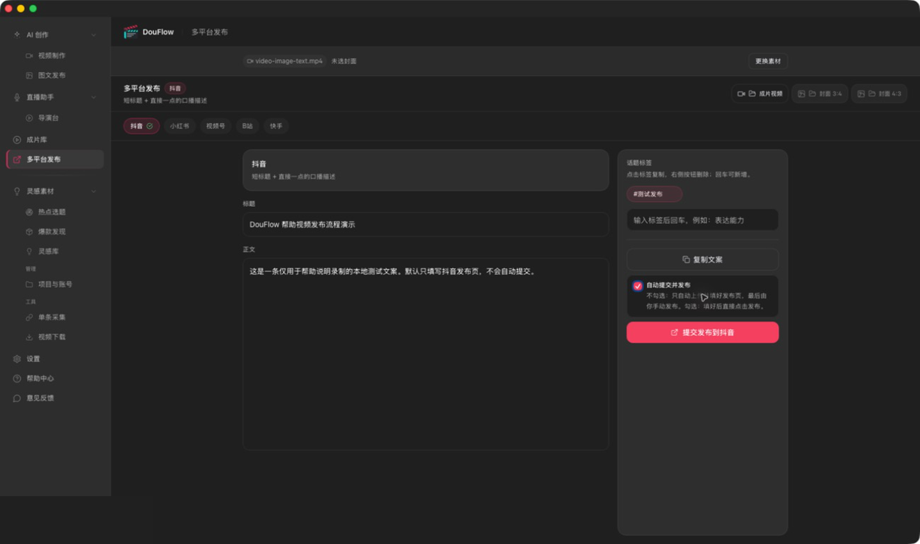Switch to the 视频号 platform tab
Image resolution: width=920 pixels, height=544 pixels.
click(215, 126)
